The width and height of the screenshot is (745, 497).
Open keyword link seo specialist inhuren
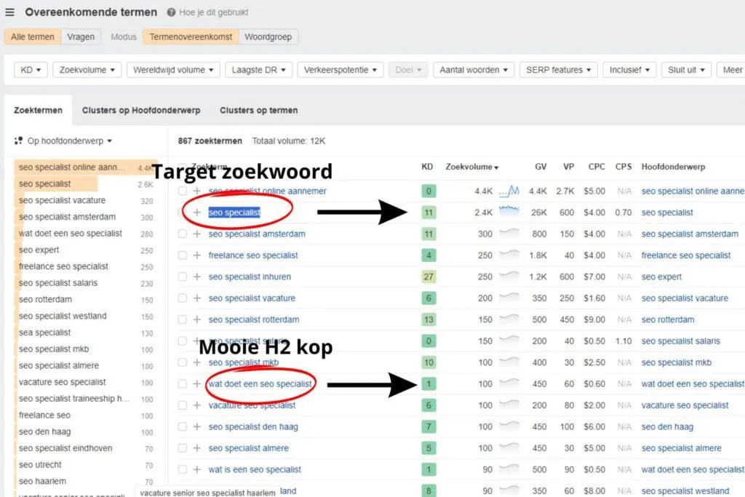point(250,277)
